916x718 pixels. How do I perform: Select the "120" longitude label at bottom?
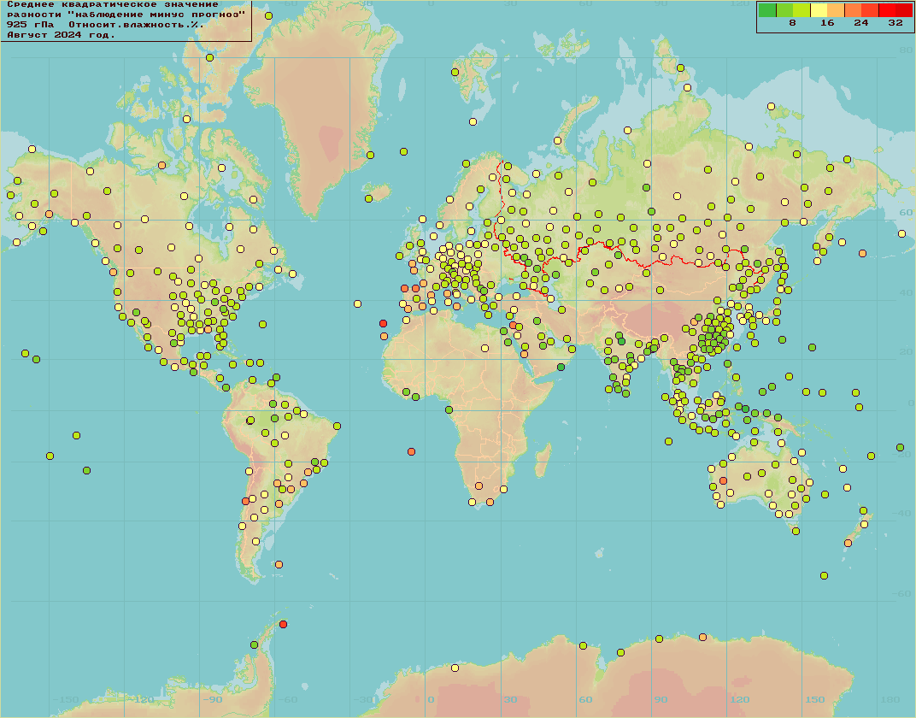[740, 699]
